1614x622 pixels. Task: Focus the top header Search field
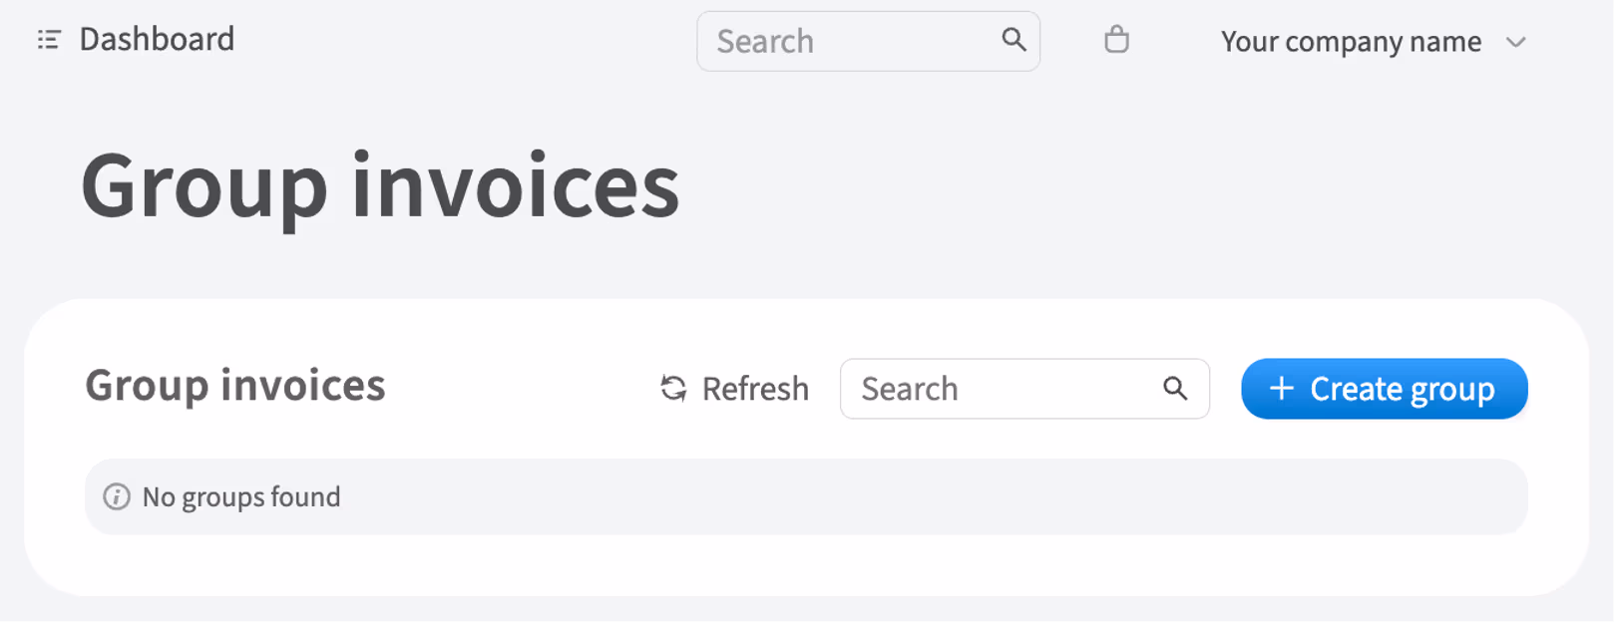click(868, 41)
